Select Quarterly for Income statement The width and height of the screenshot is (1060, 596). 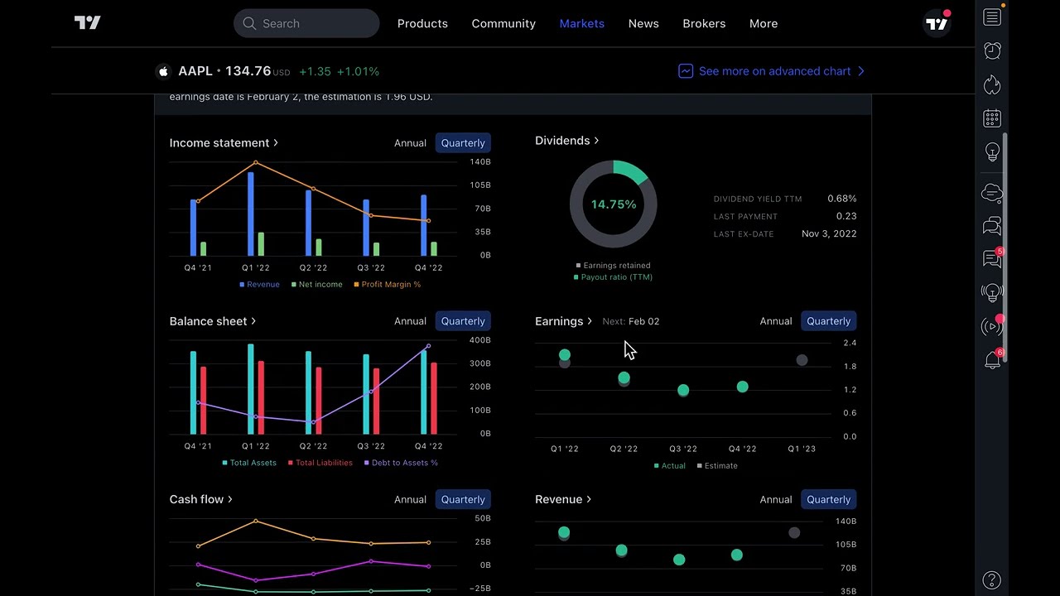coord(463,143)
